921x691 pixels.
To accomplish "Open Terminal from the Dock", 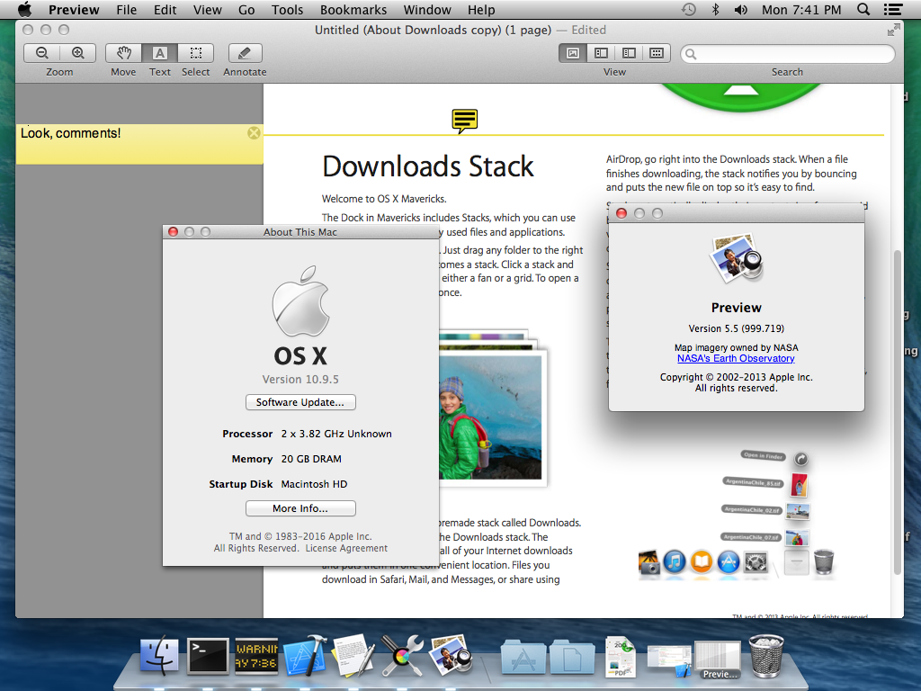I will tap(208, 656).
